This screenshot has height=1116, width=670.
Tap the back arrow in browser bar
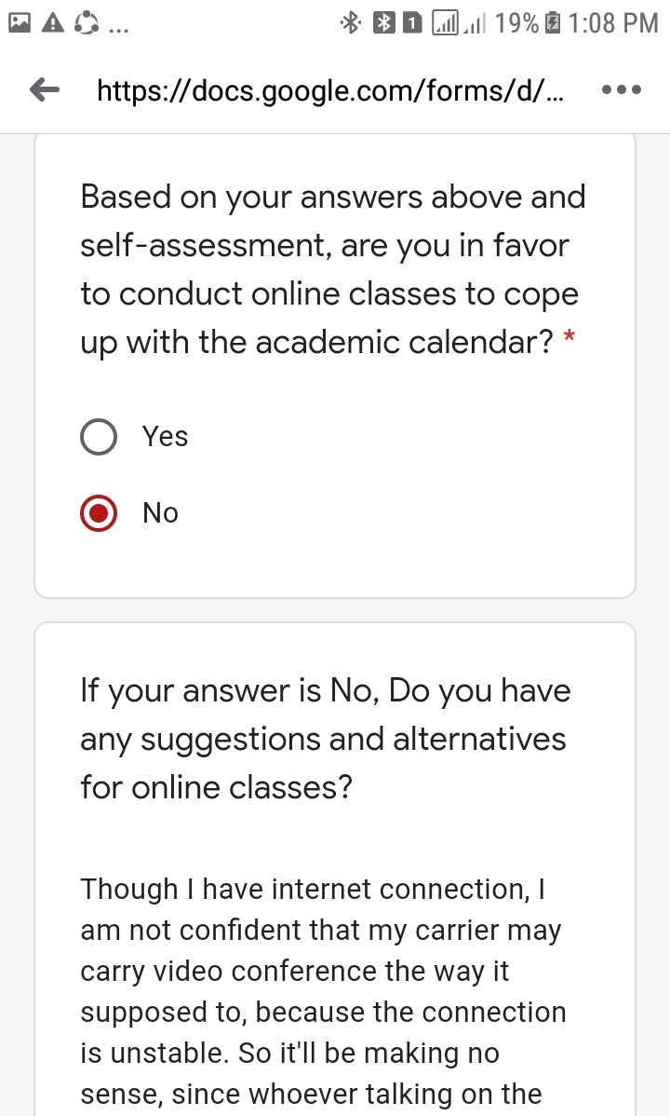pos(45,90)
